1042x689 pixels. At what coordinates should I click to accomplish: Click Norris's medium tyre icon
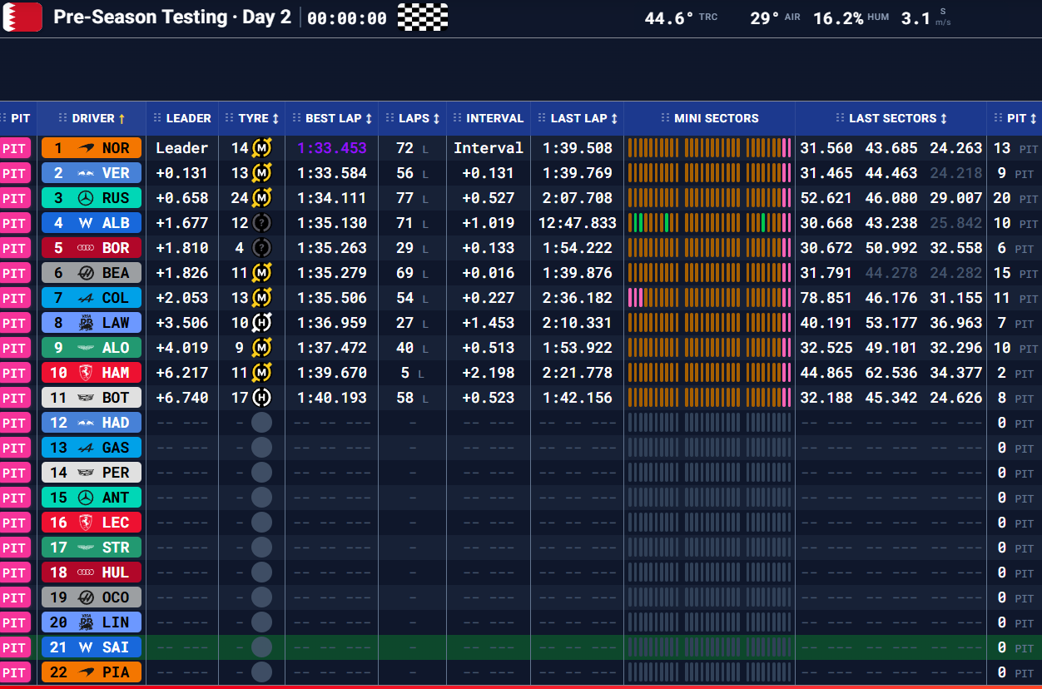tap(262, 148)
